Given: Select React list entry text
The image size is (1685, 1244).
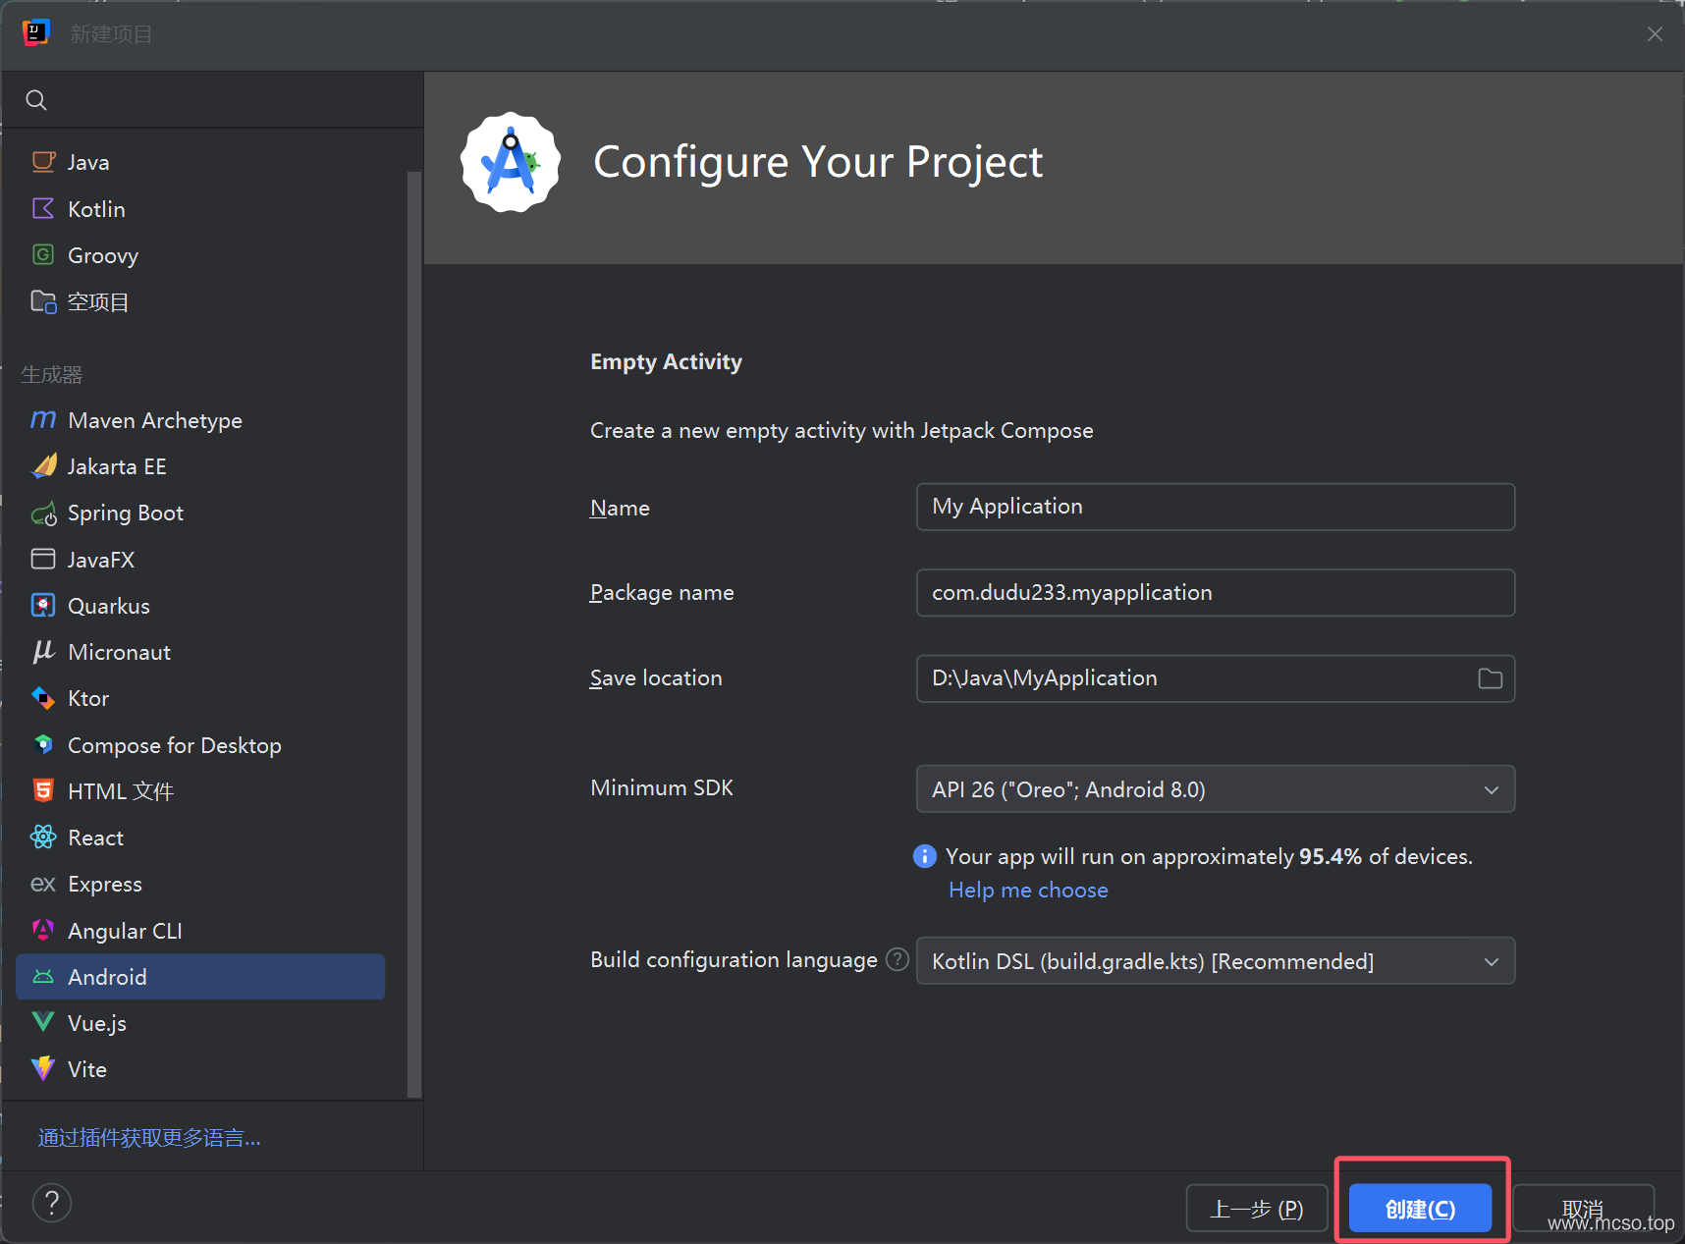Looking at the screenshot, I should (95, 838).
